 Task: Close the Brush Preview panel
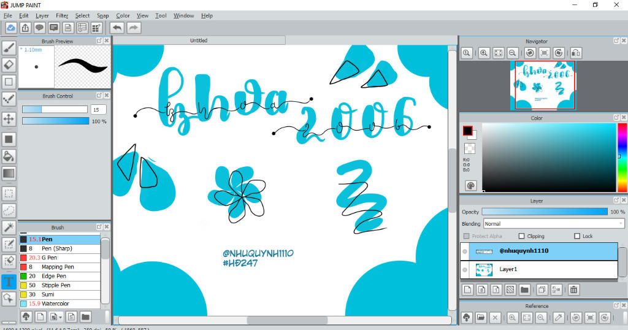[x=107, y=41]
